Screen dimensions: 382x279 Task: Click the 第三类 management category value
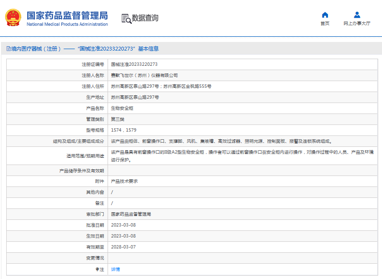coord(117,119)
